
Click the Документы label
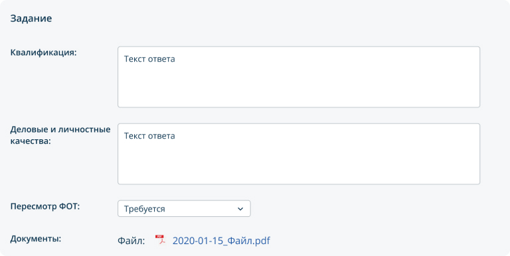tap(36, 239)
